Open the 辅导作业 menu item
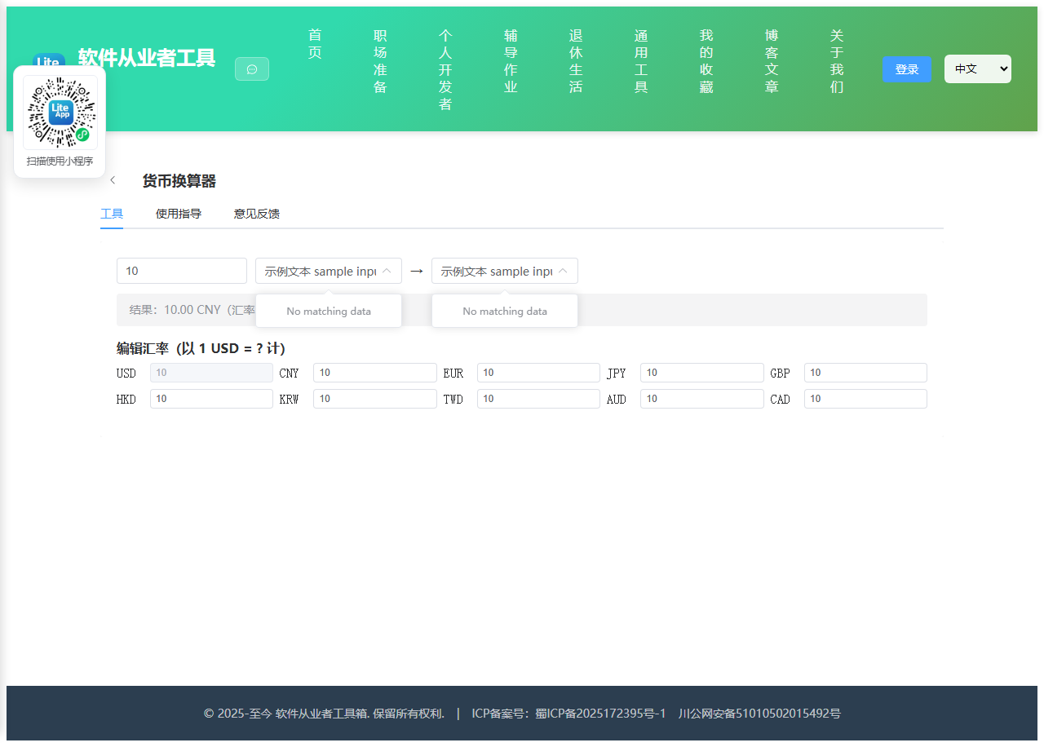 (511, 61)
